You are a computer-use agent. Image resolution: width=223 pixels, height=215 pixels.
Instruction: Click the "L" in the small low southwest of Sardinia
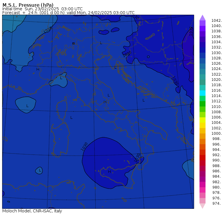point(40,170)
